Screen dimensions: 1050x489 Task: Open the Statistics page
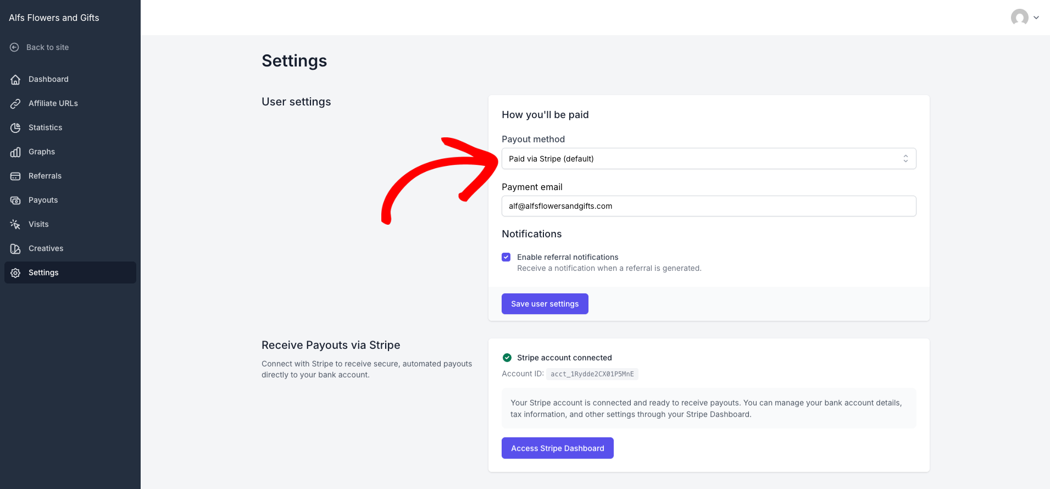[x=70, y=127]
